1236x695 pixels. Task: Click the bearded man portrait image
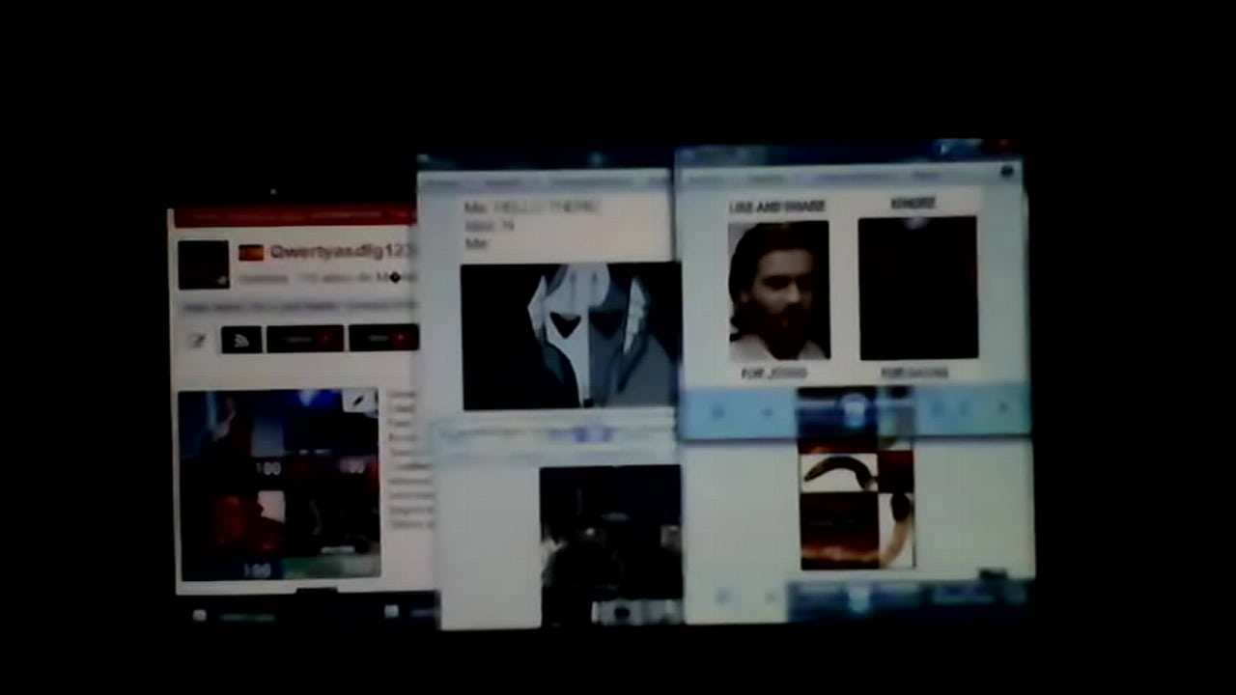[x=778, y=291]
